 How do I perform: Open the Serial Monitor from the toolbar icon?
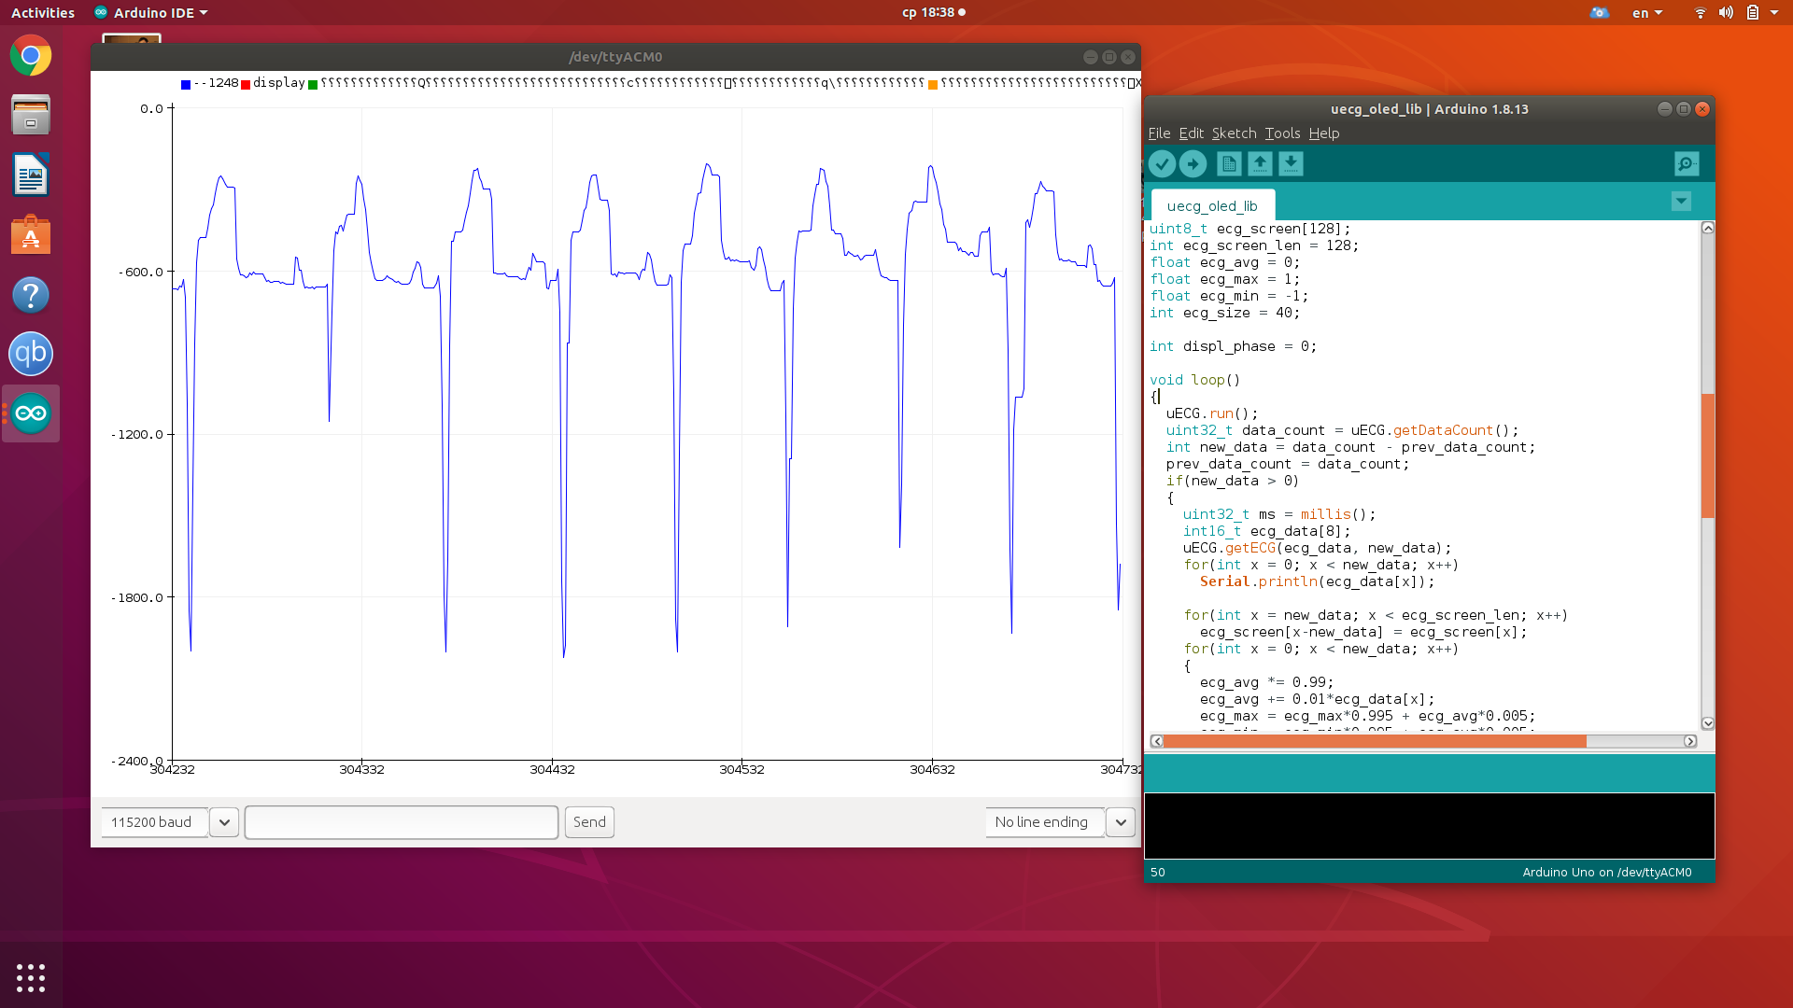coord(1686,163)
